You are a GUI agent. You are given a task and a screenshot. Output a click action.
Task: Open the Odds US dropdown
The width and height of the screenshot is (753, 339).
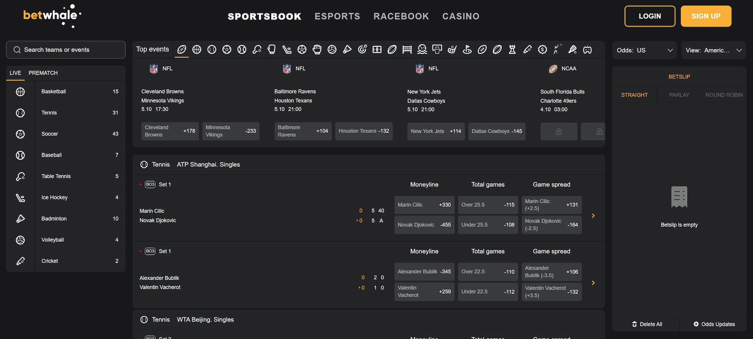tap(644, 50)
